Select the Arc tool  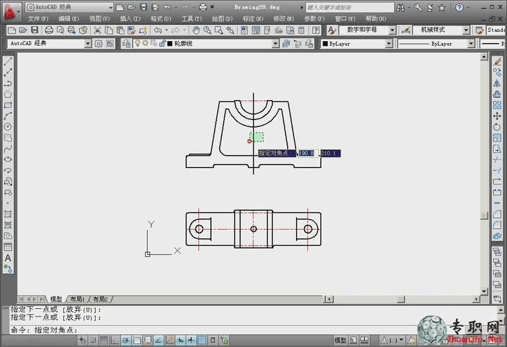pyautogui.click(x=8, y=116)
